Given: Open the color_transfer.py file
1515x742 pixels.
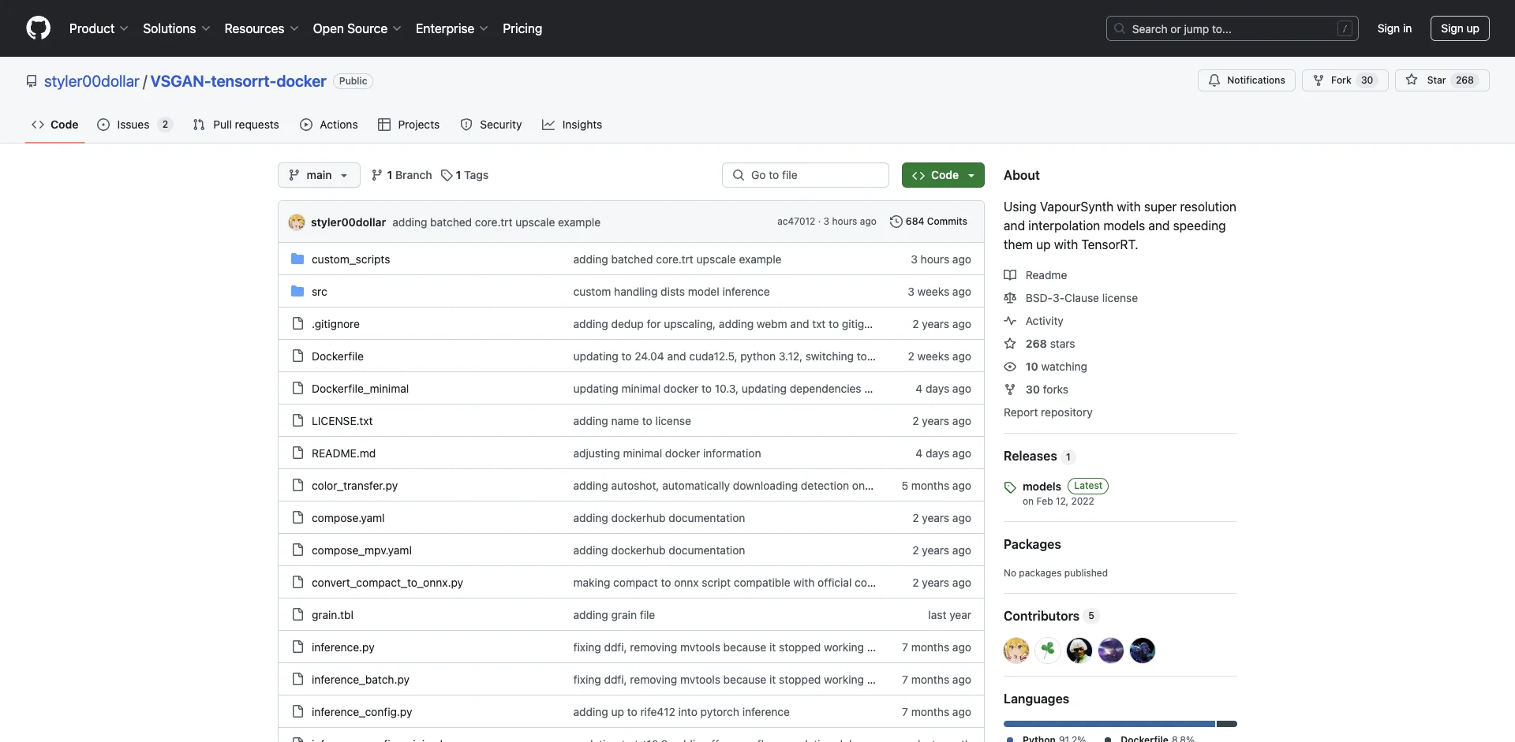Looking at the screenshot, I should point(354,486).
